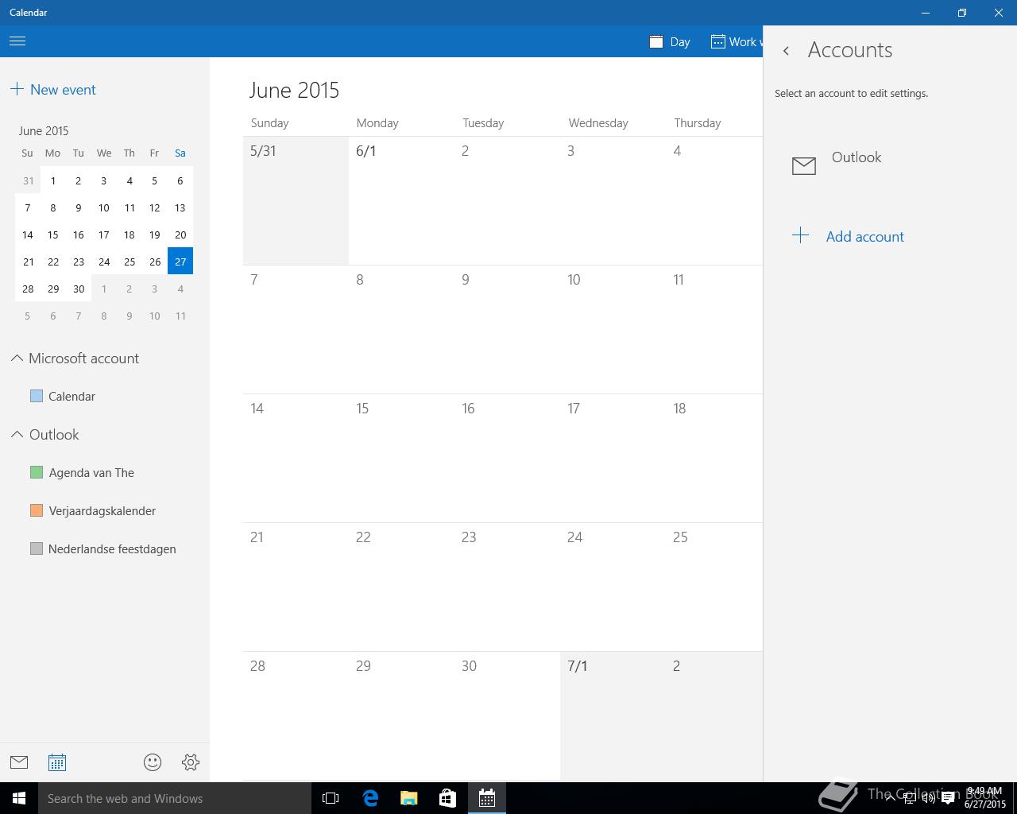Go back from Accounts panel
The height and width of the screenshot is (814, 1017).
tap(786, 50)
